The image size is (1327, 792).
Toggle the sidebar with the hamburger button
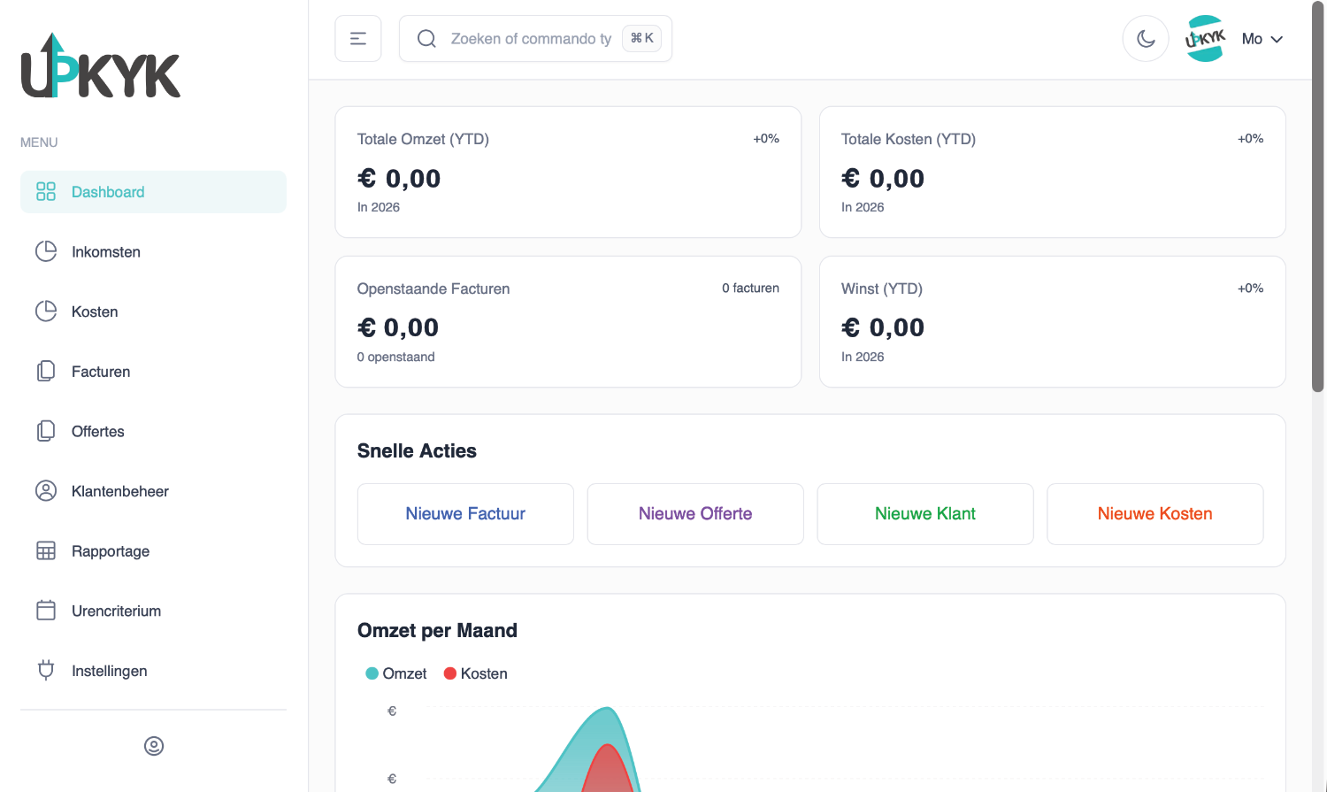pos(357,38)
